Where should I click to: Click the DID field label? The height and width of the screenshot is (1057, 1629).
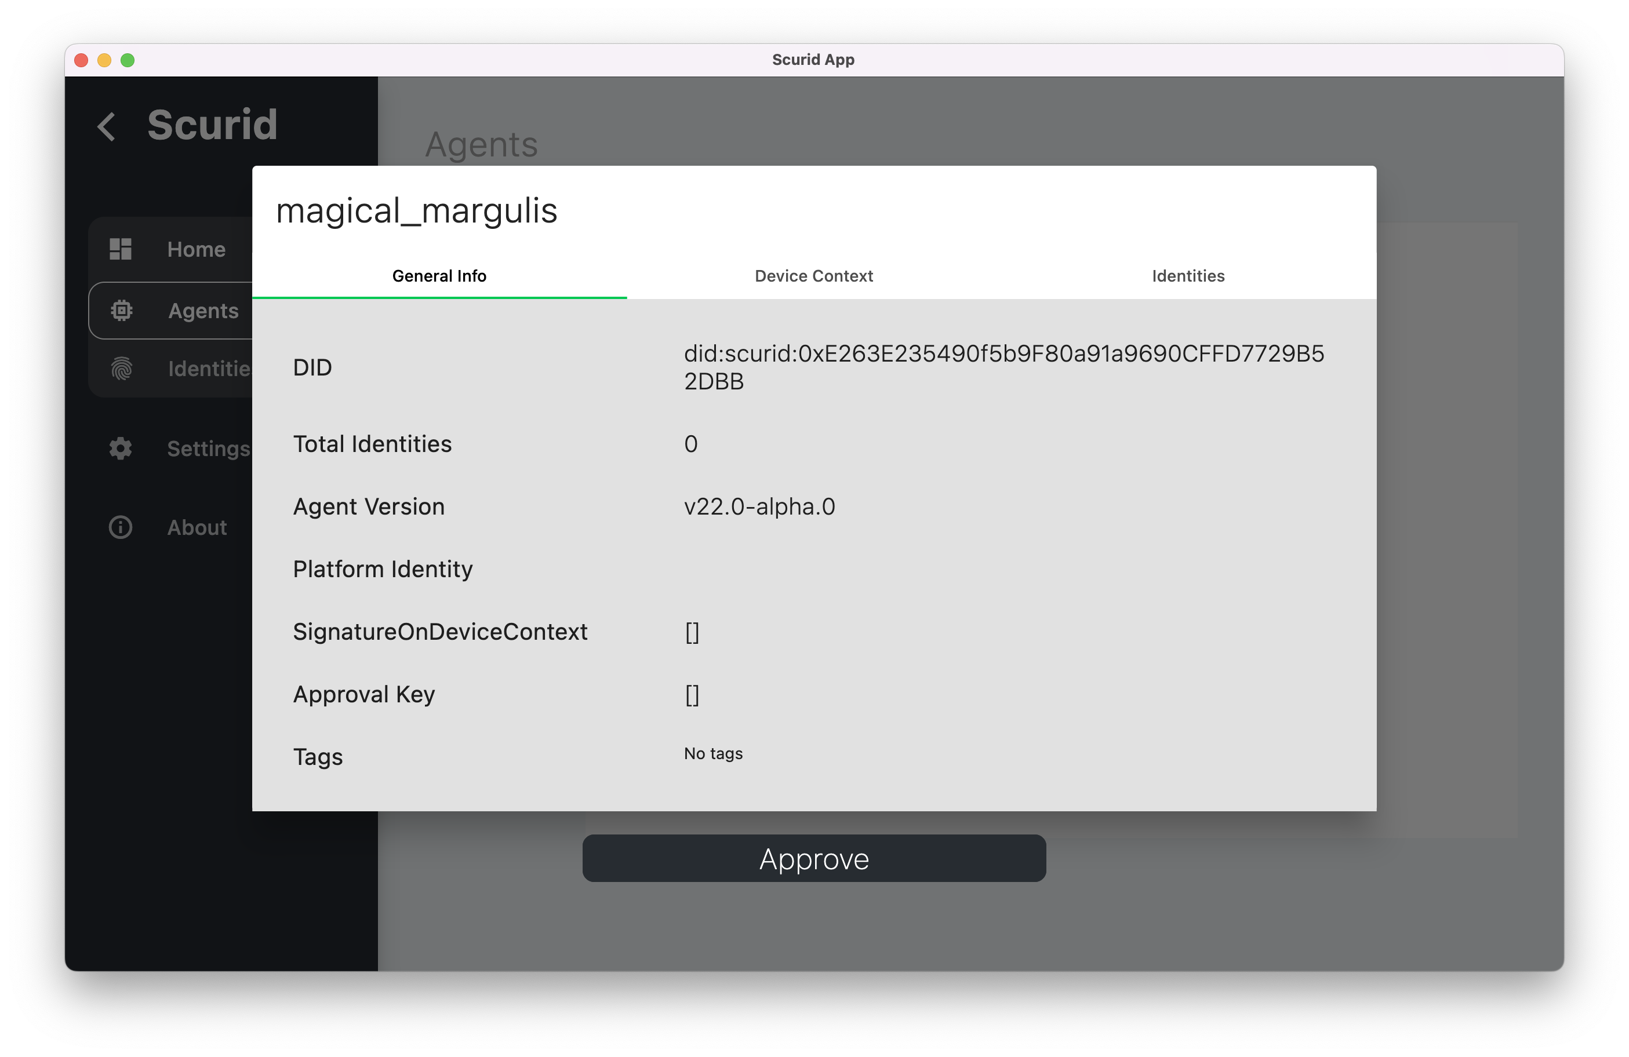tap(312, 367)
